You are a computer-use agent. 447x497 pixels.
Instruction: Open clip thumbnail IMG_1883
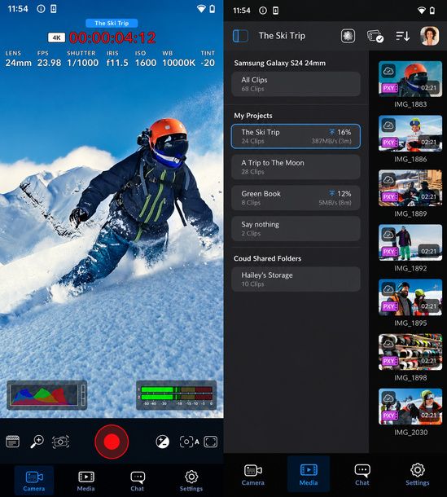click(410, 79)
